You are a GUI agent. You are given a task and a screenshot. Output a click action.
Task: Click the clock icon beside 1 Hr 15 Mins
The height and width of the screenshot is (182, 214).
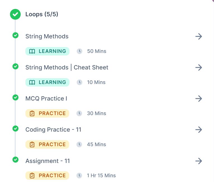80,176
